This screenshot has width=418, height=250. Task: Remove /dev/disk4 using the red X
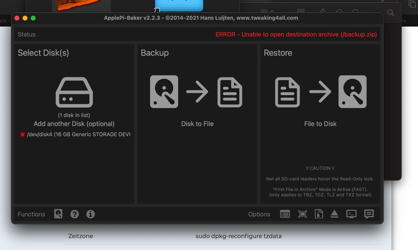(x=22, y=134)
